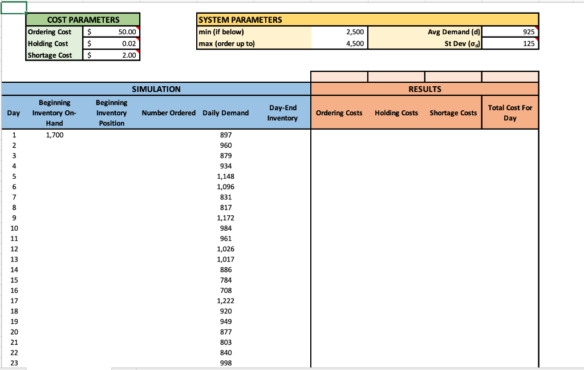This screenshot has height=370, width=584.
Task: Click the Beginning Inventory On-Hand value of 1,700
Action: pyautogui.click(x=54, y=135)
